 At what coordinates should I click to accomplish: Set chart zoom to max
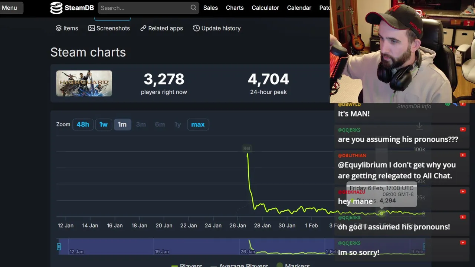(x=198, y=125)
